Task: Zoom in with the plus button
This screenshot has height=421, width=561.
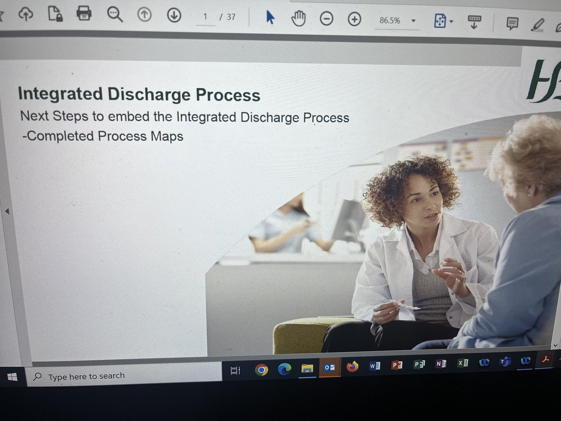Action: pos(355,19)
